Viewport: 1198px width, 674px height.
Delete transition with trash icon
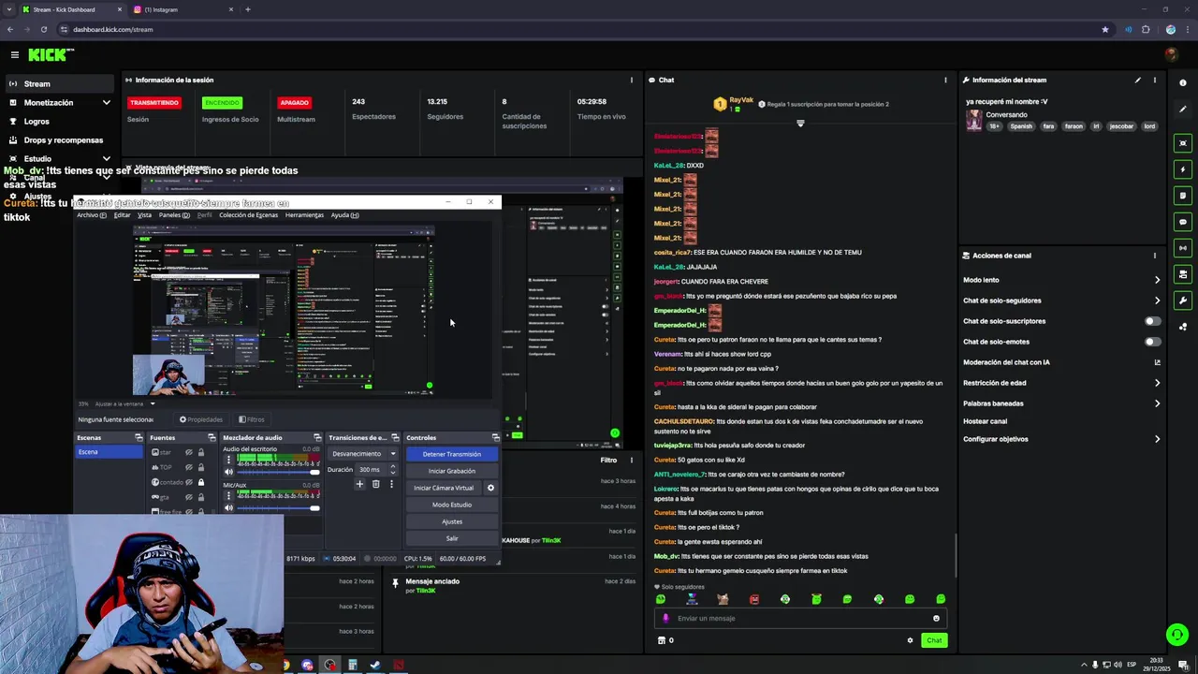(x=376, y=484)
